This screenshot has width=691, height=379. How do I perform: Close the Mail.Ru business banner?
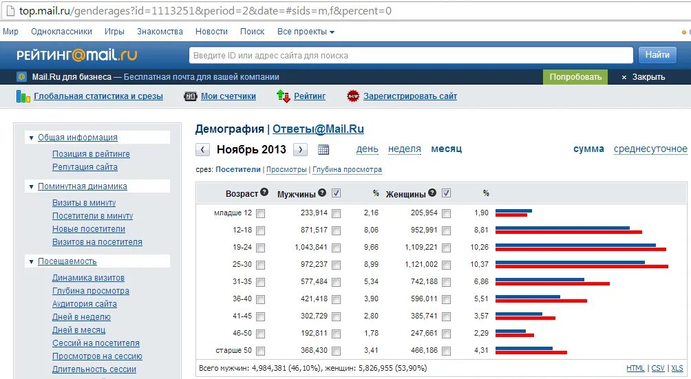click(643, 77)
